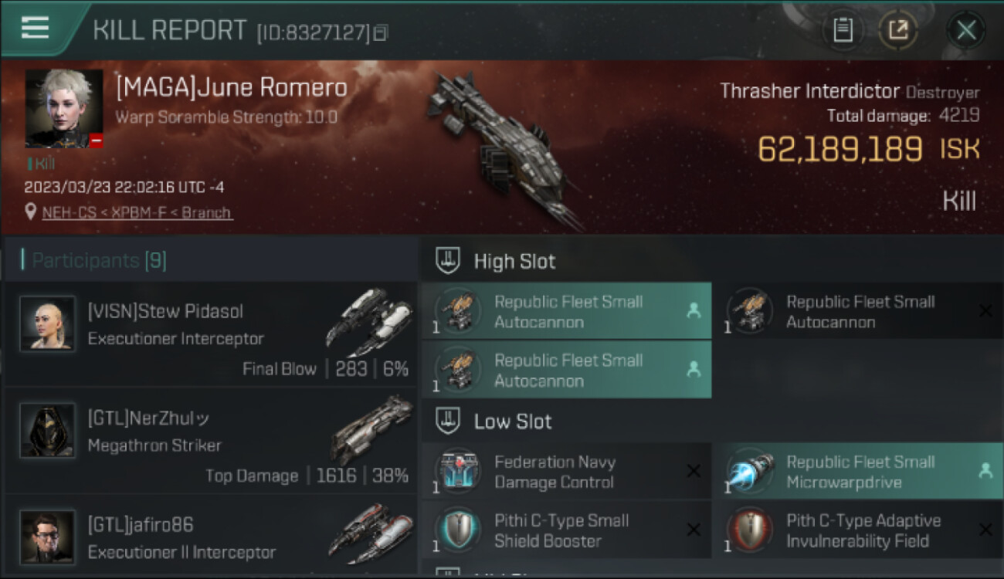Toggle first highlighted Republic Fleet Small Autocannon
1004x579 pixels.
click(x=566, y=311)
